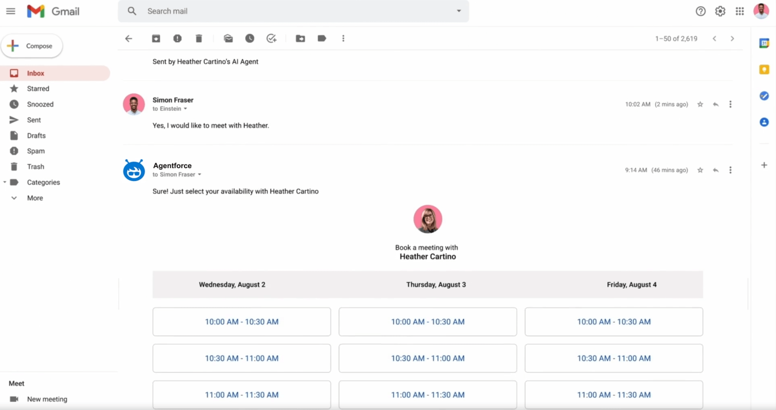Expand recipient details under Simon Fraser
This screenshot has width=776, height=410.
click(x=185, y=109)
